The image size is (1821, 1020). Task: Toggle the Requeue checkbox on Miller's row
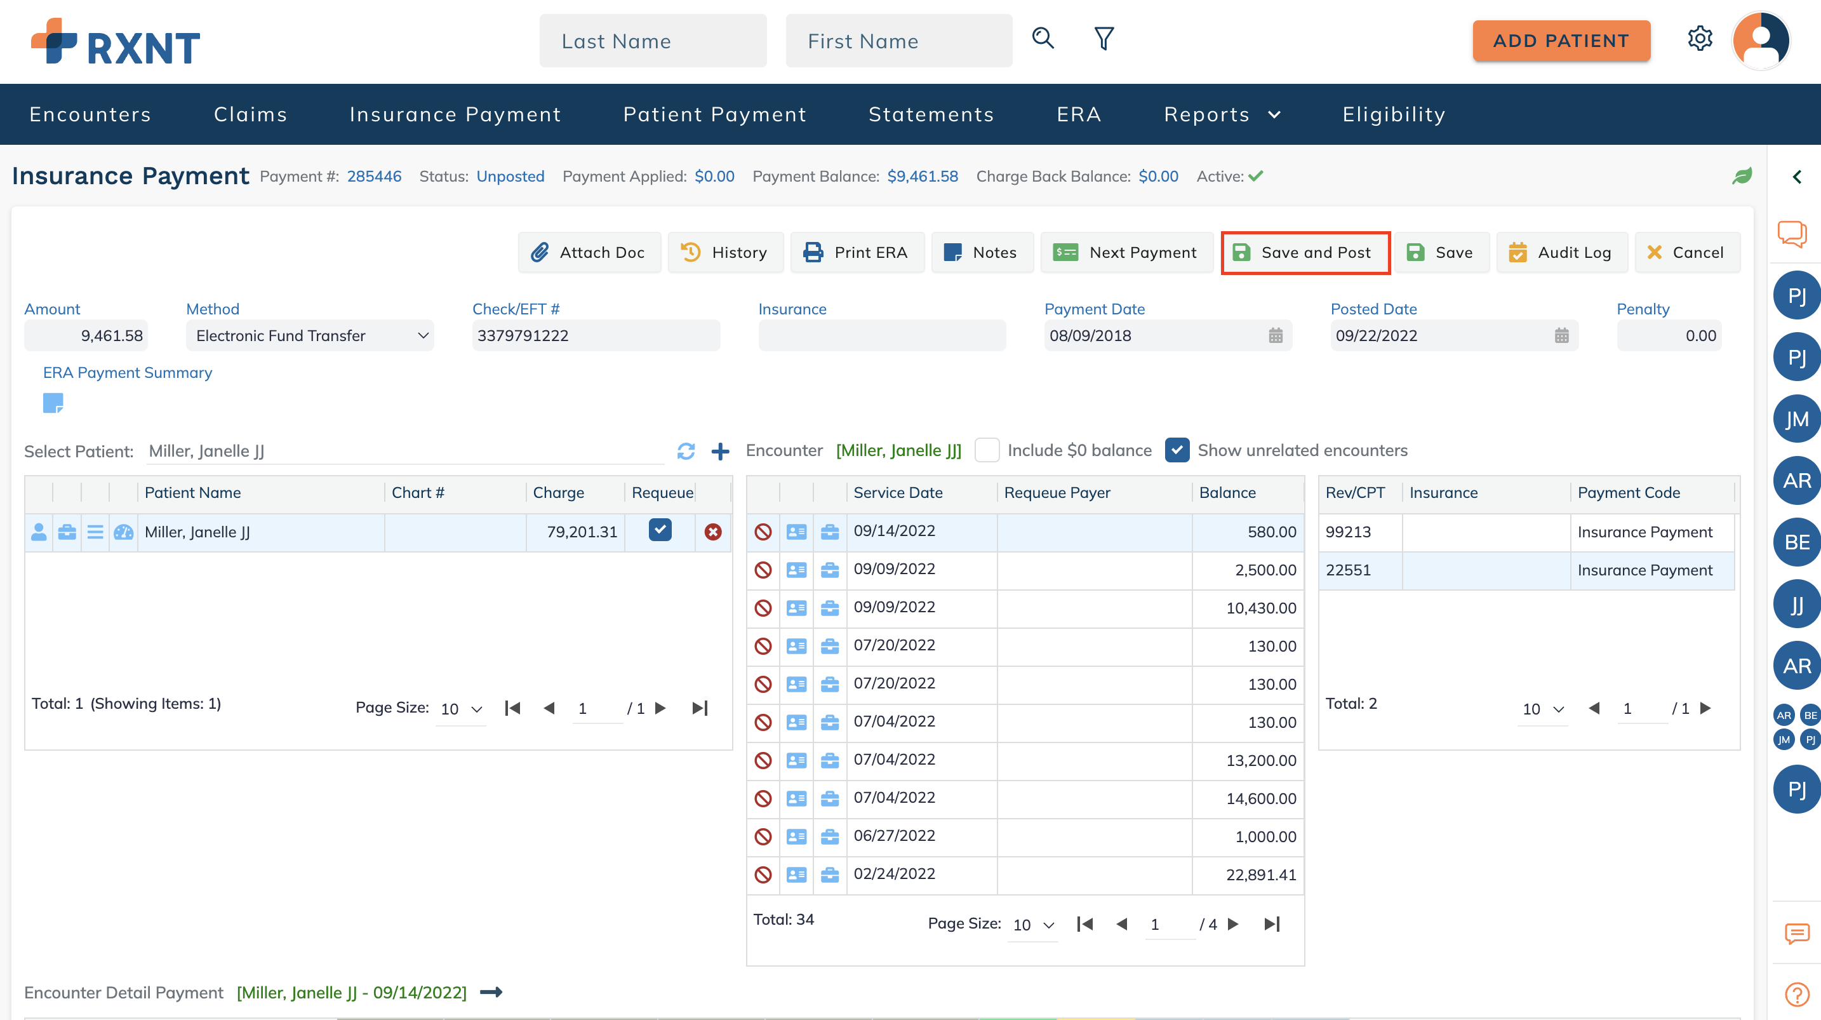pos(660,530)
